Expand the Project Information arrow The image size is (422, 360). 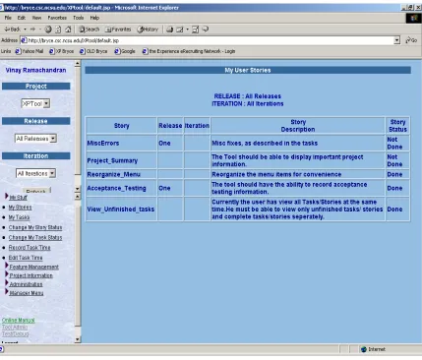click(x=7, y=274)
